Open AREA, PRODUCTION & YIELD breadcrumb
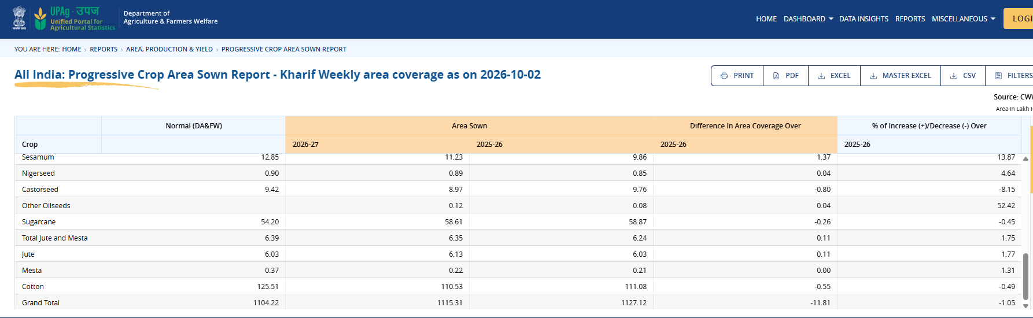 click(x=169, y=49)
